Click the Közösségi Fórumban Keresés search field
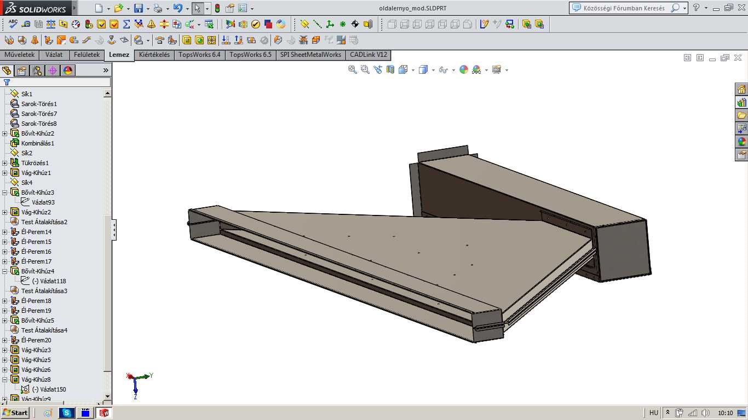 point(624,8)
